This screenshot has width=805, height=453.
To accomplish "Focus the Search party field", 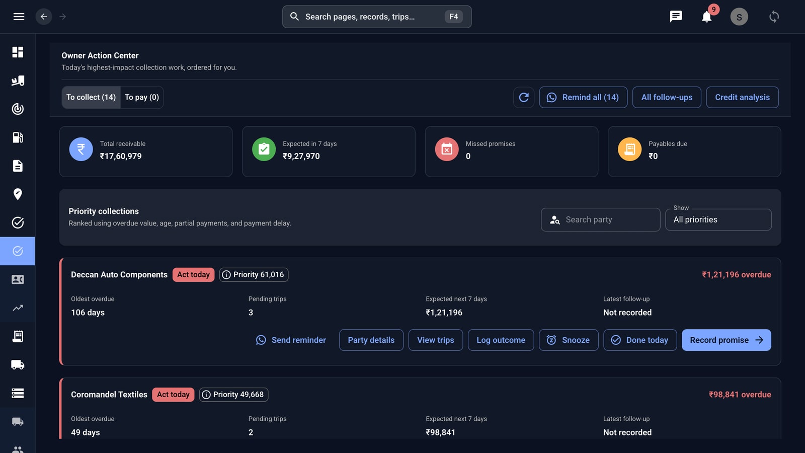I will [x=600, y=219].
